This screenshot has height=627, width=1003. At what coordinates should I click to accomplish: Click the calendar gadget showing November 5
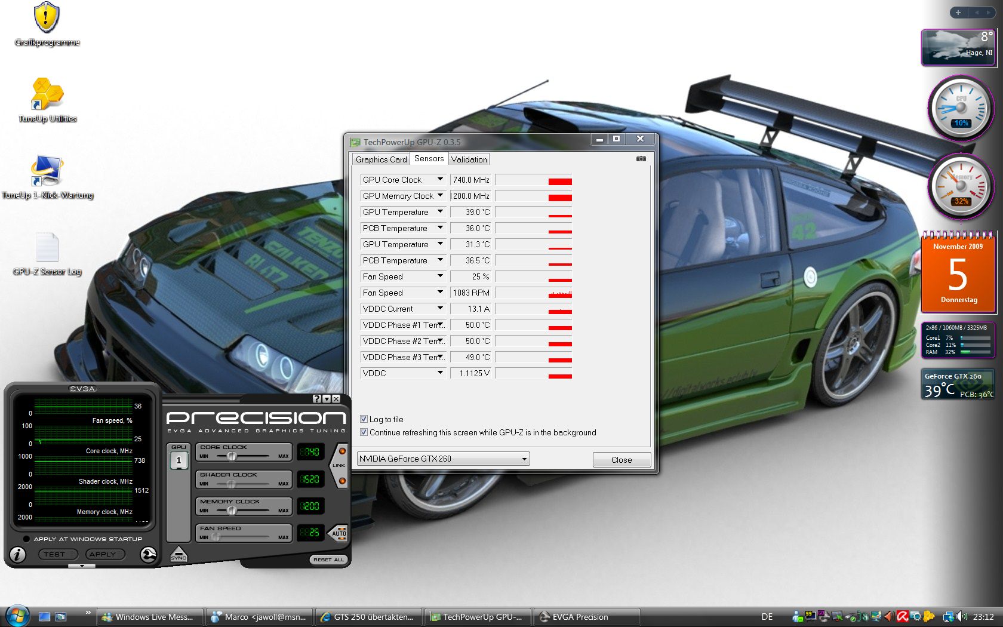pyautogui.click(x=958, y=272)
